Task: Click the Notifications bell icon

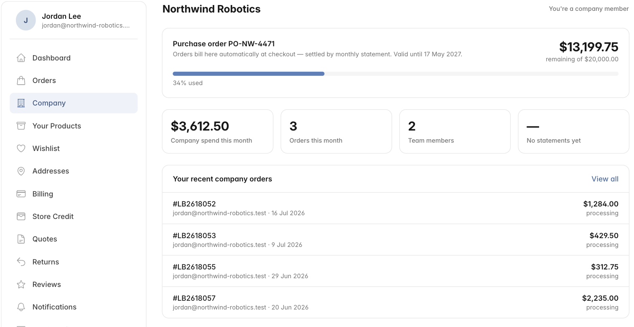Action: [x=21, y=307]
